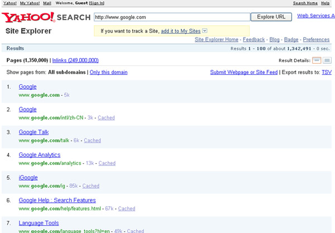Click www.google.com URL text in result 1
The height and width of the screenshot is (233, 335).
tap(39, 95)
